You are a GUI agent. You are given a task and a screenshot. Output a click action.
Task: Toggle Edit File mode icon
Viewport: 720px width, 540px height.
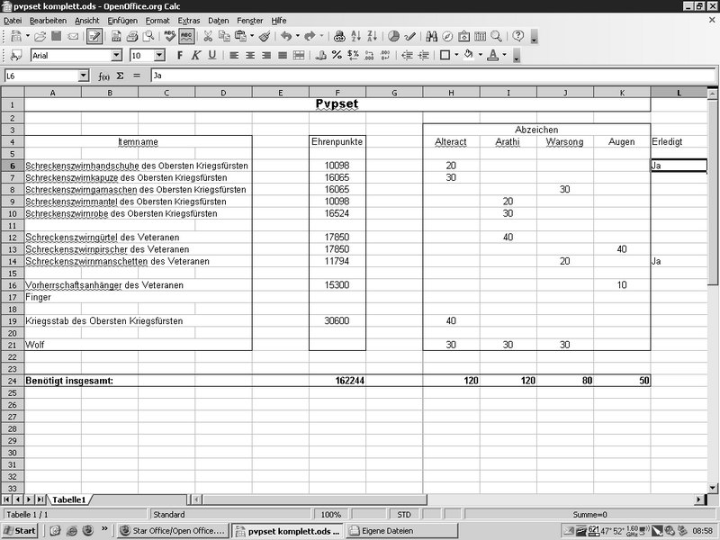point(94,37)
